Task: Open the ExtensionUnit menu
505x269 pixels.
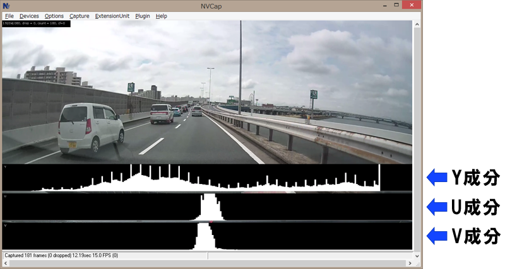Action: pyautogui.click(x=112, y=16)
